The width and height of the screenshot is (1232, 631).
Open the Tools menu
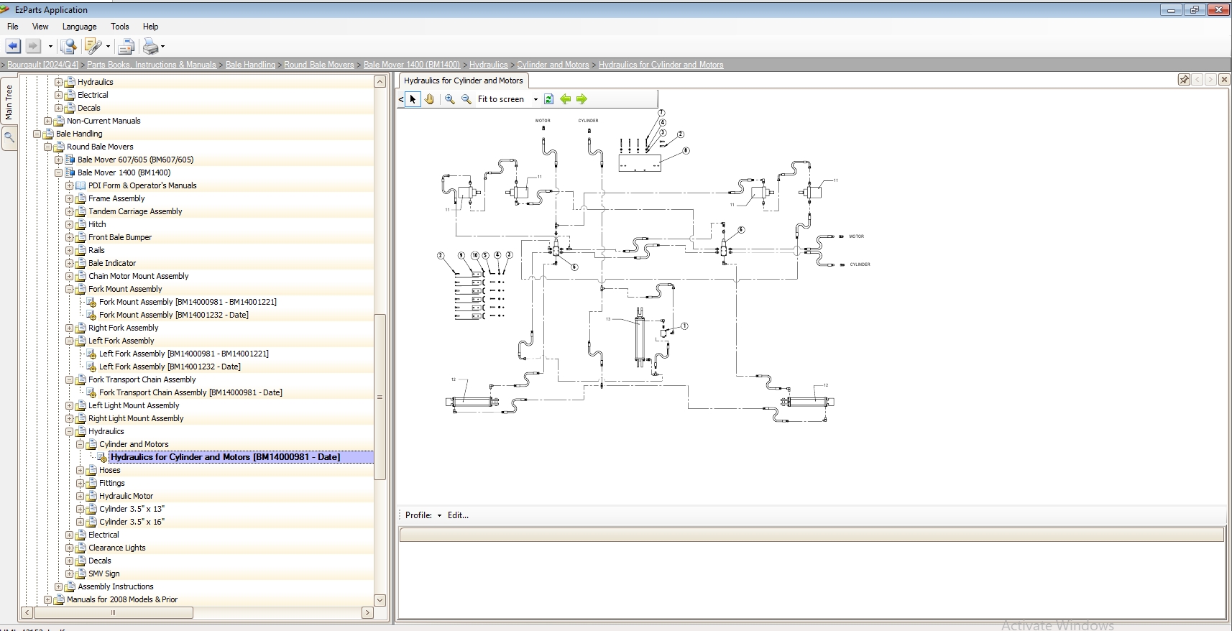point(119,27)
